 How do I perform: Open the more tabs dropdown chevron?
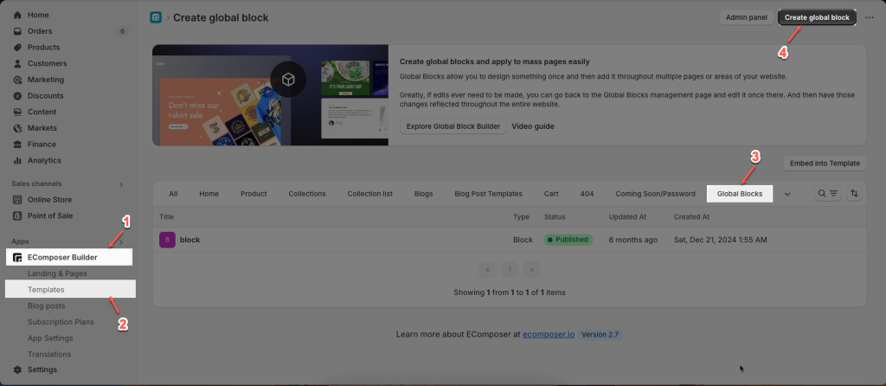coord(787,194)
